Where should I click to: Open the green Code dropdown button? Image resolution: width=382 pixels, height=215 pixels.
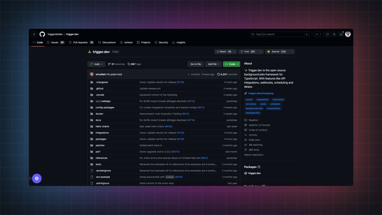click(231, 64)
